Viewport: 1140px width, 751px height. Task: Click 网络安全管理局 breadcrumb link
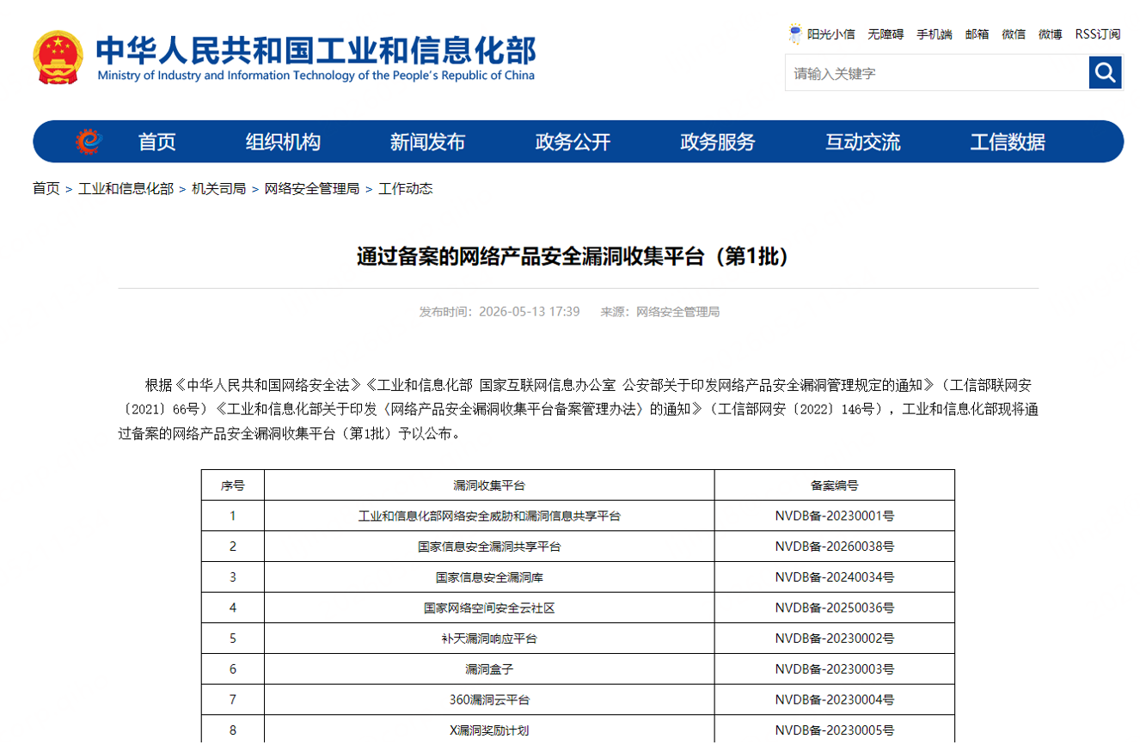tap(312, 188)
